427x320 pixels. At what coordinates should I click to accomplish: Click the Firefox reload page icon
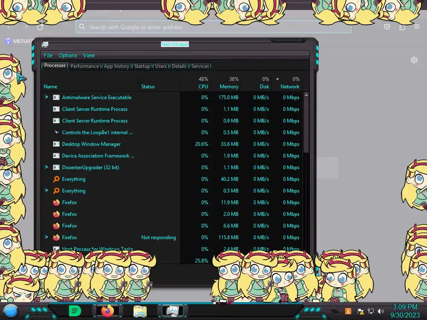click(x=40, y=27)
